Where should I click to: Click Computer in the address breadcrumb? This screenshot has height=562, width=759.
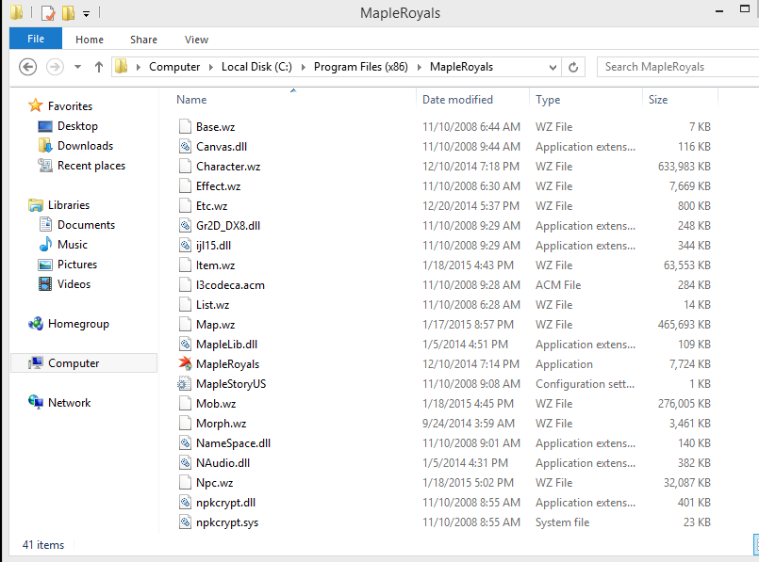[174, 67]
